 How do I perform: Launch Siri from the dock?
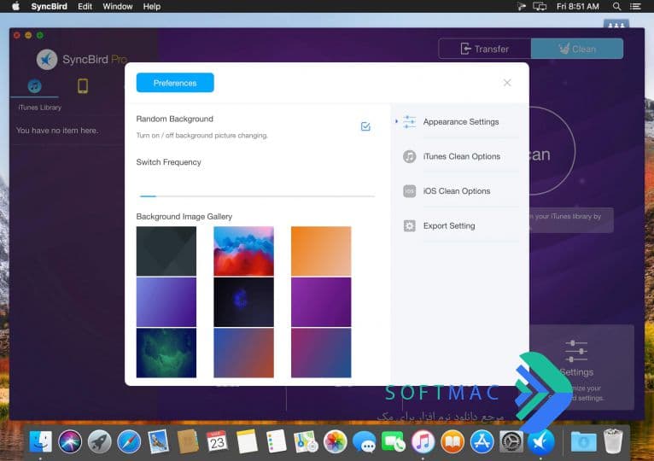click(70, 441)
